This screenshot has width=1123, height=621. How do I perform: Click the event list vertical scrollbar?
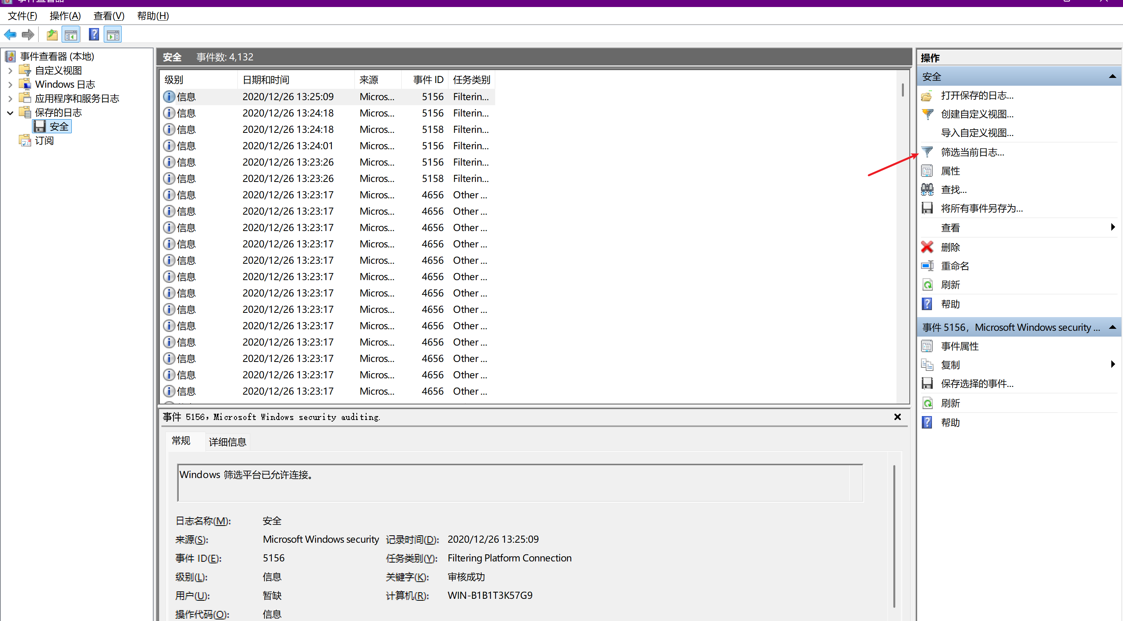pyautogui.click(x=902, y=218)
